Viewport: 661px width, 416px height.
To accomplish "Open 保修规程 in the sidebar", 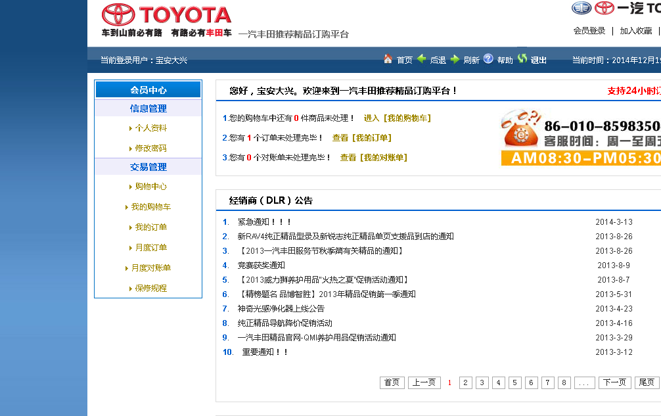I will click(151, 288).
